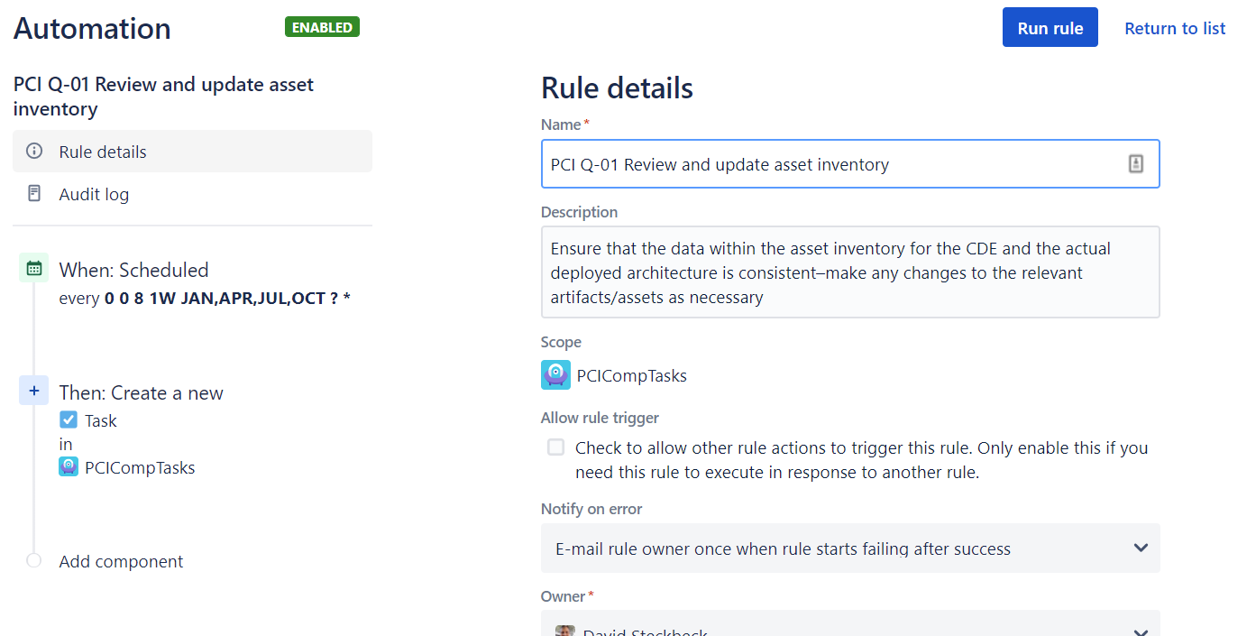Click the Add component circle node
Viewport: 1256px width, 636px height.
[x=34, y=560]
